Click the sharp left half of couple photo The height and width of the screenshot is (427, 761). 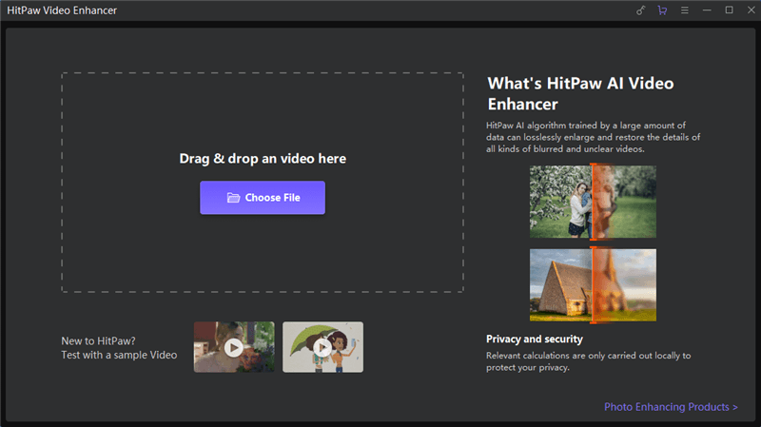pos(560,202)
